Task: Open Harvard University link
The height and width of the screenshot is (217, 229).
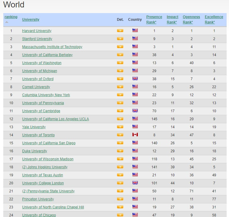Action: click(37, 31)
